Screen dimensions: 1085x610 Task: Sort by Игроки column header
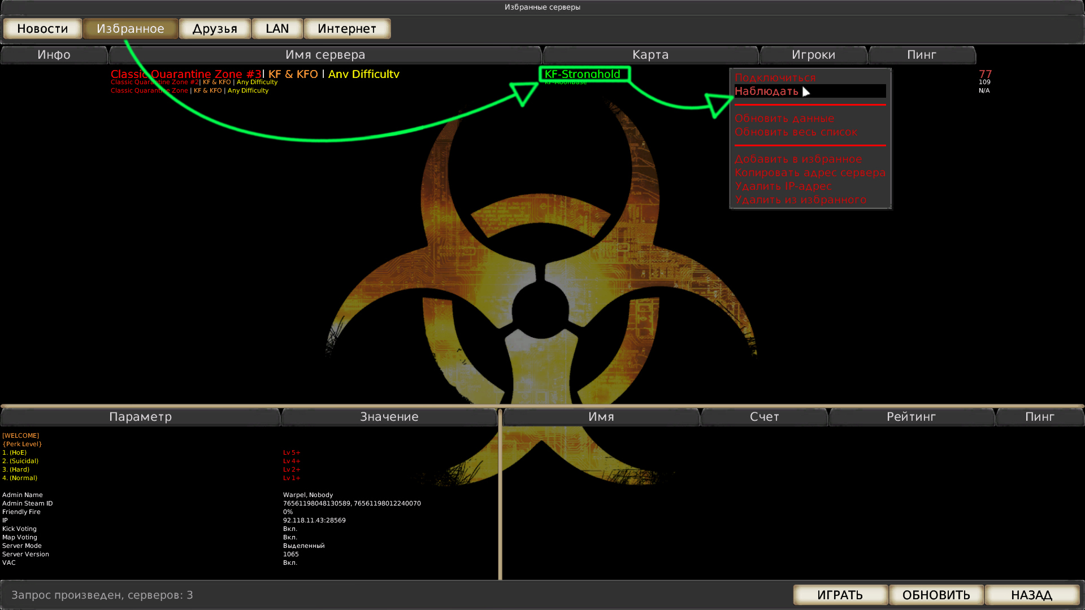coord(814,55)
